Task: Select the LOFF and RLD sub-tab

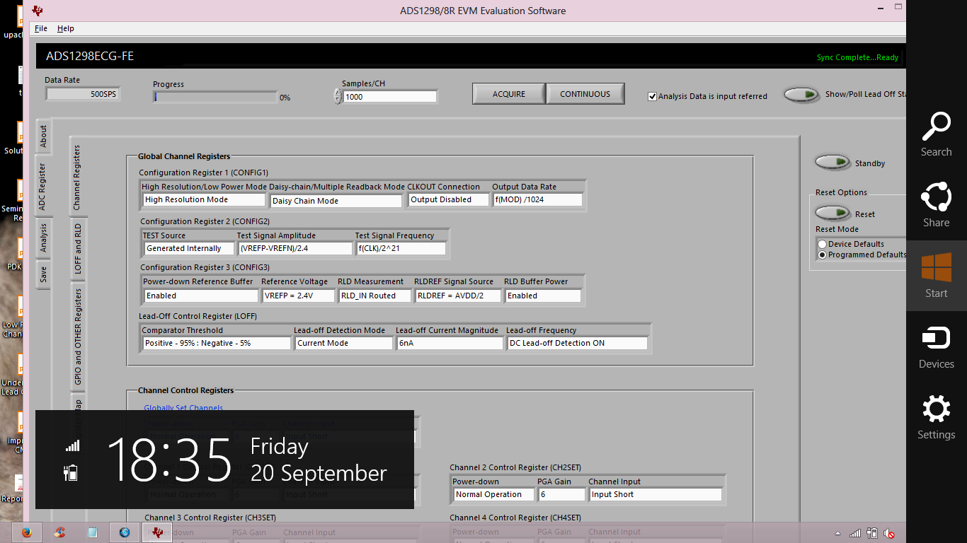Action: pyautogui.click(x=78, y=249)
